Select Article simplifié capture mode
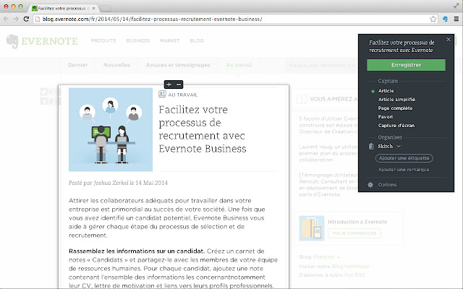This screenshot has height=289, width=463. coord(396,100)
